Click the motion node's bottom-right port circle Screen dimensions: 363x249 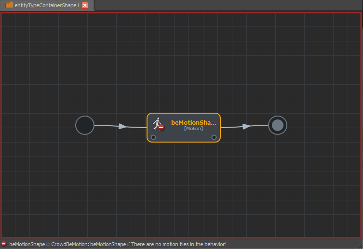coord(214,137)
